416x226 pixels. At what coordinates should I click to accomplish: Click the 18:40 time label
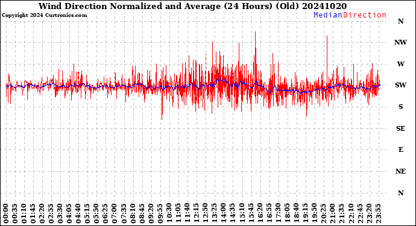tap(297, 213)
